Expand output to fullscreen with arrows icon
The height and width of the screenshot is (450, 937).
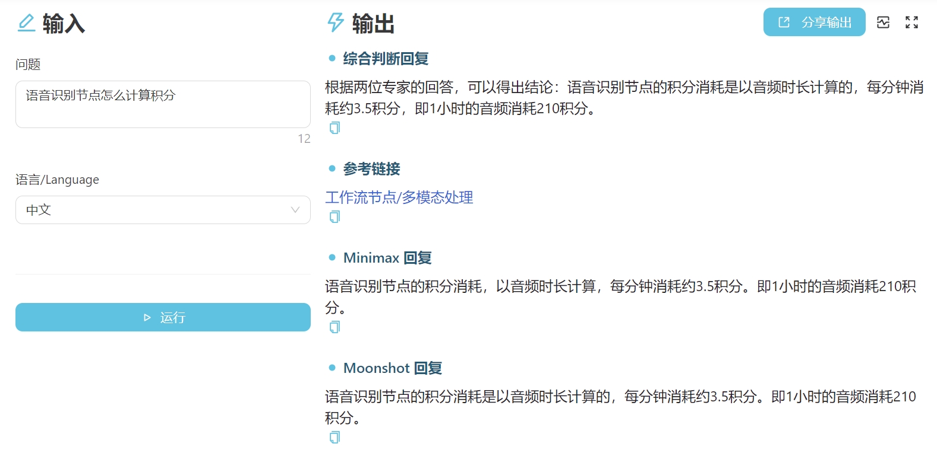pos(911,23)
